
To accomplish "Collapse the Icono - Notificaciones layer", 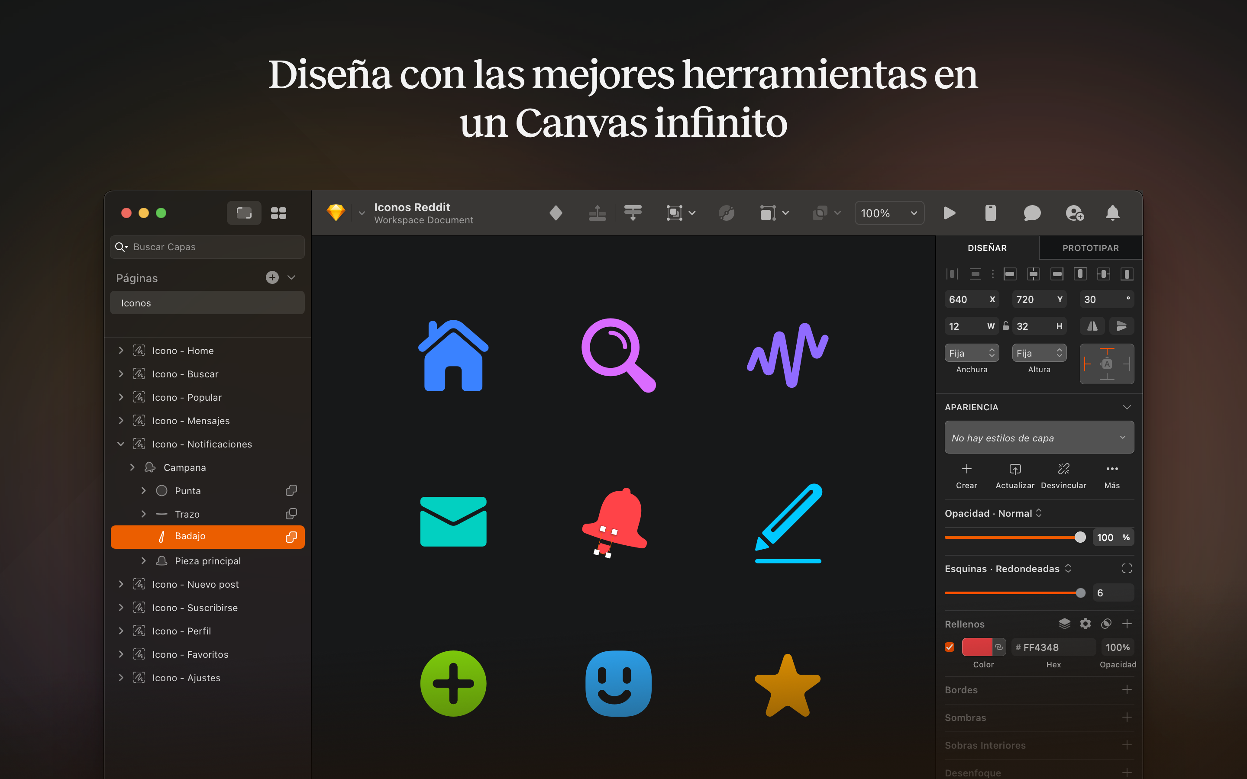I will 120,444.
